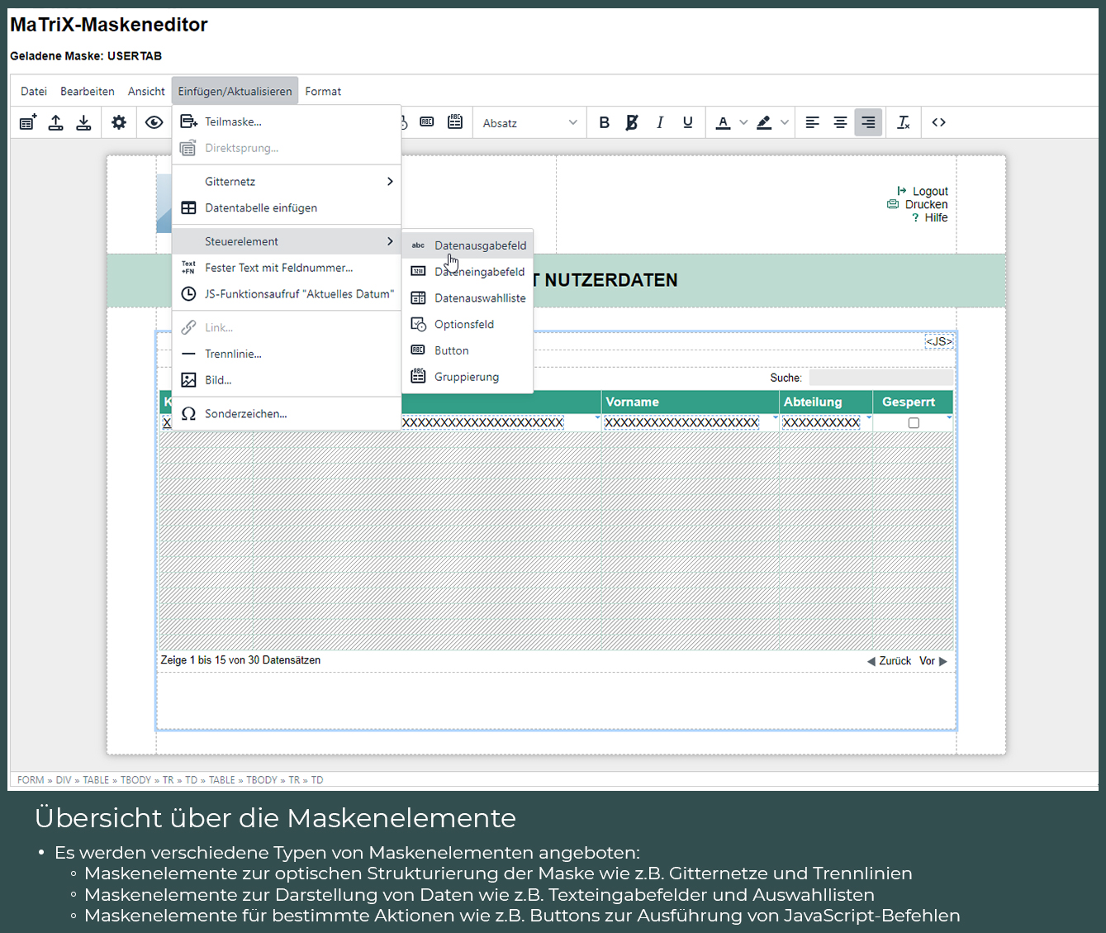Viewport: 1106px width, 933px height.
Task: Clear formatting using the Tx icon
Action: click(904, 122)
